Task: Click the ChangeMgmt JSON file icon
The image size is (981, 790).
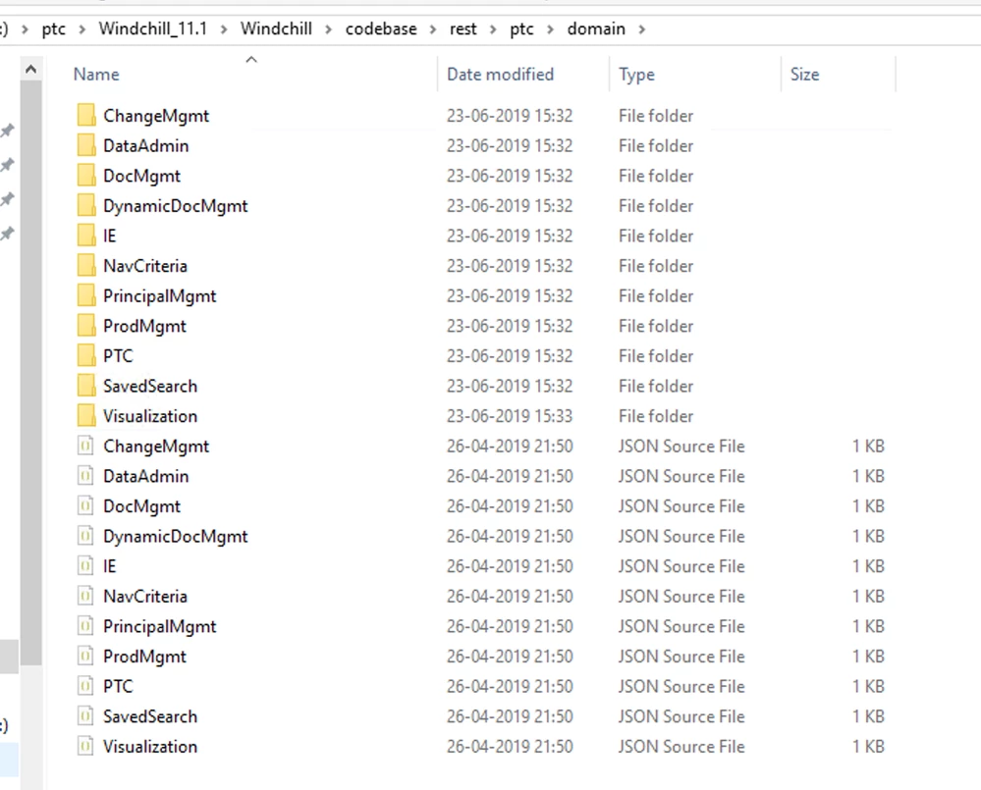Action: point(85,446)
